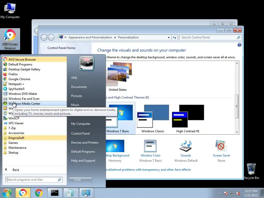Open Window Color settings
Image resolution: width=264 pixels, height=198 pixels.
[x=151, y=151]
